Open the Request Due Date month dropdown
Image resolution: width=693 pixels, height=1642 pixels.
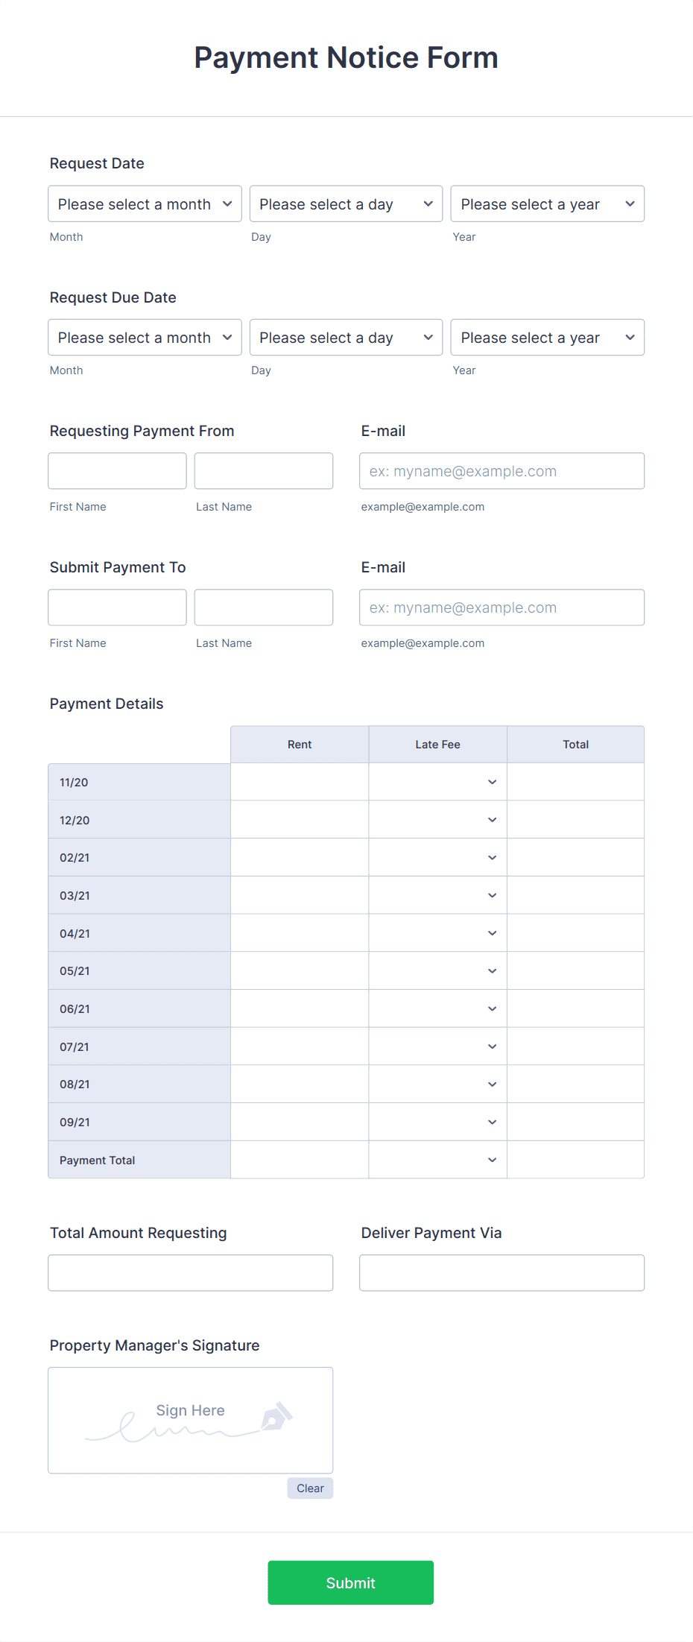144,337
